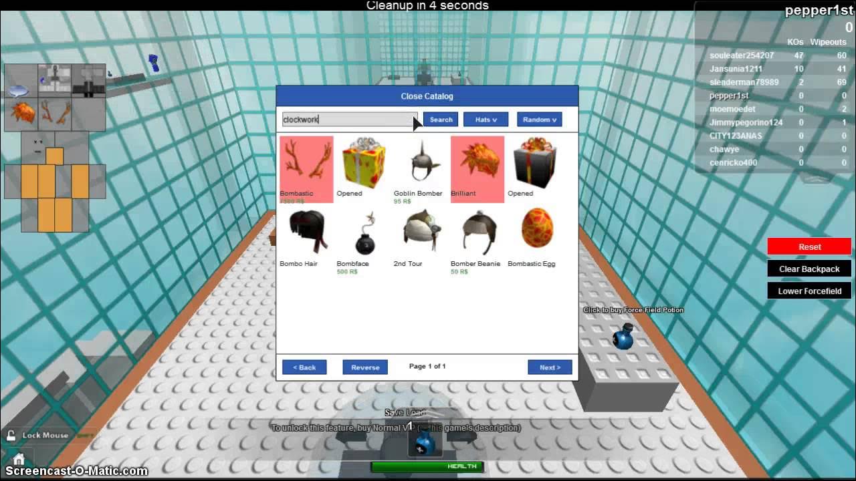Click Lower Forcefield button
The height and width of the screenshot is (481, 856).
click(x=809, y=291)
